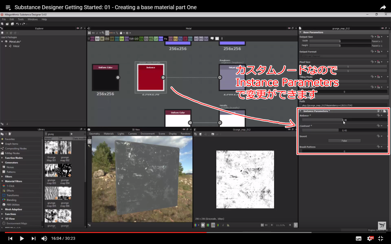Add a Blur (Blr) node from toolbar
The width and height of the screenshot is (391, 244).
click(102, 39)
